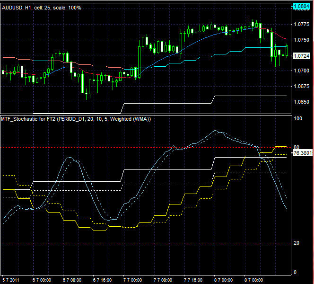Click the 80 level on stochastic scale
Viewport: 314px width, 284px height.
point(297,148)
